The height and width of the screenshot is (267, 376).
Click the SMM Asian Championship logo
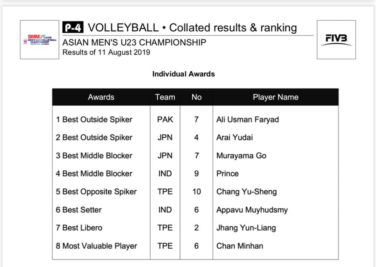(x=40, y=40)
